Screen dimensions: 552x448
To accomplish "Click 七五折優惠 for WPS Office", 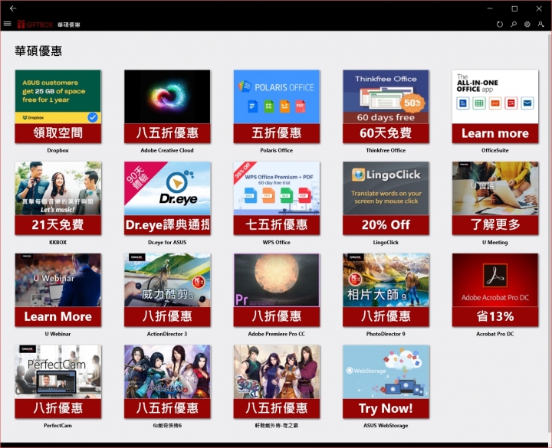I will click(x=277, y=225).
